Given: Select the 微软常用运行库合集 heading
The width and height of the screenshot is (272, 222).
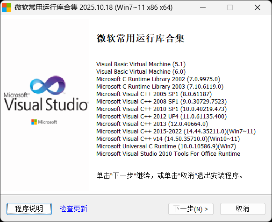Looking at the screenshot, I should (140, 38).
